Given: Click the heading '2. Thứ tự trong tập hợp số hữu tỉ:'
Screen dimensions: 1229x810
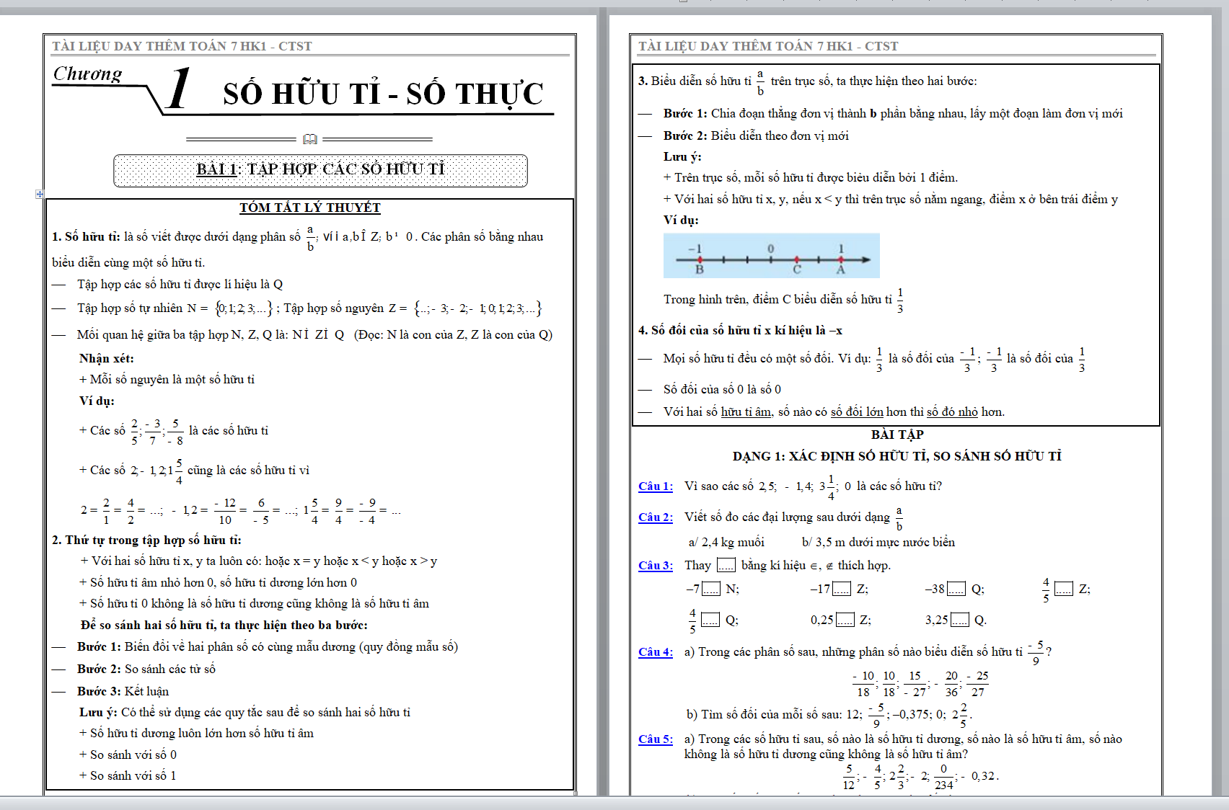Looking at the screenshot, I should pos(146,540).
